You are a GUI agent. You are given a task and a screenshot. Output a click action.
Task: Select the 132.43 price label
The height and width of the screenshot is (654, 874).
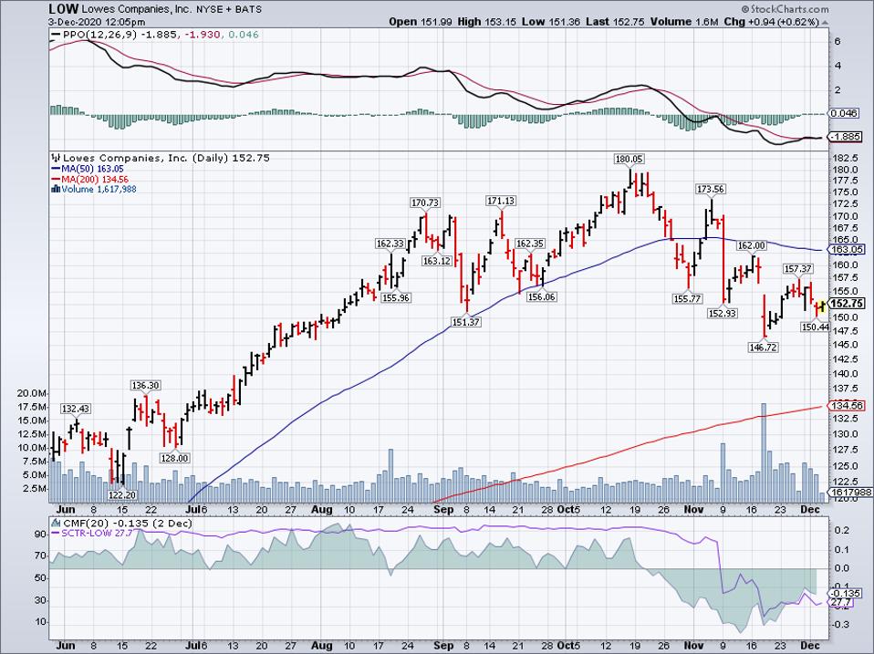click(x=76, y=409)
